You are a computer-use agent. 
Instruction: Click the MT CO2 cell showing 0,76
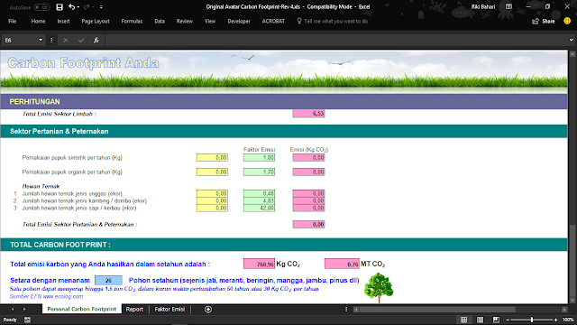[x=342, y=264]
